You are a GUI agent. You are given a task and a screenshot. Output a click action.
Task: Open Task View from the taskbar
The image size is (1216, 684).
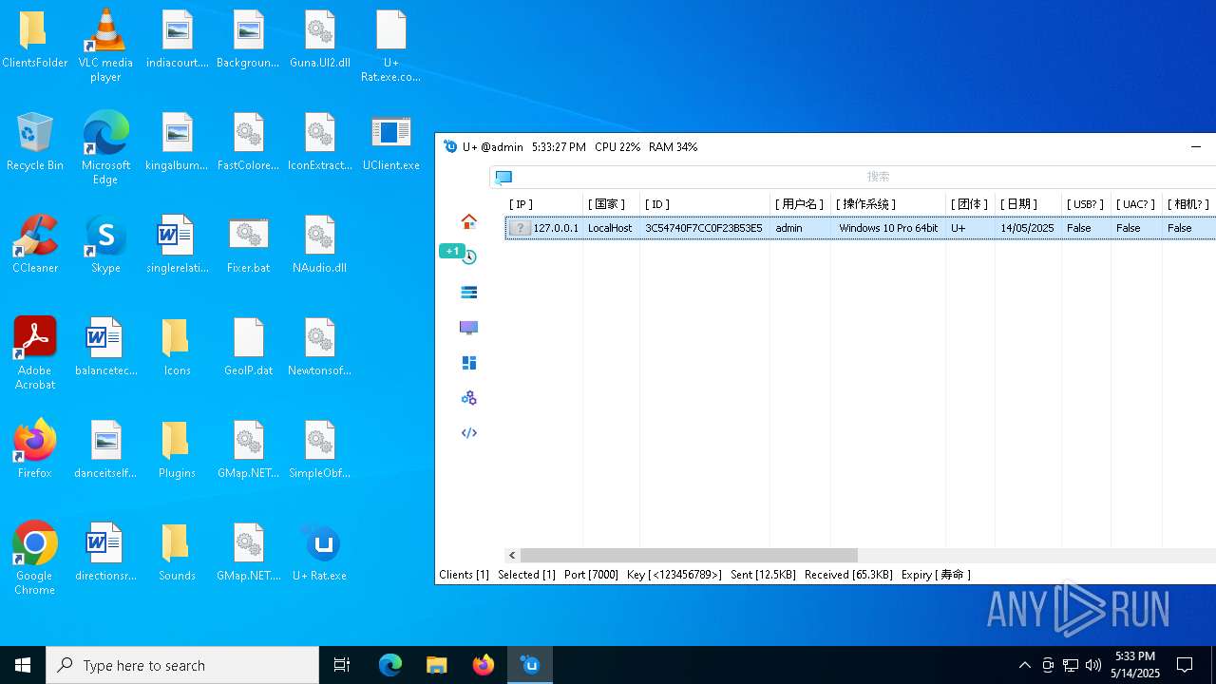[x=342, y=665]
